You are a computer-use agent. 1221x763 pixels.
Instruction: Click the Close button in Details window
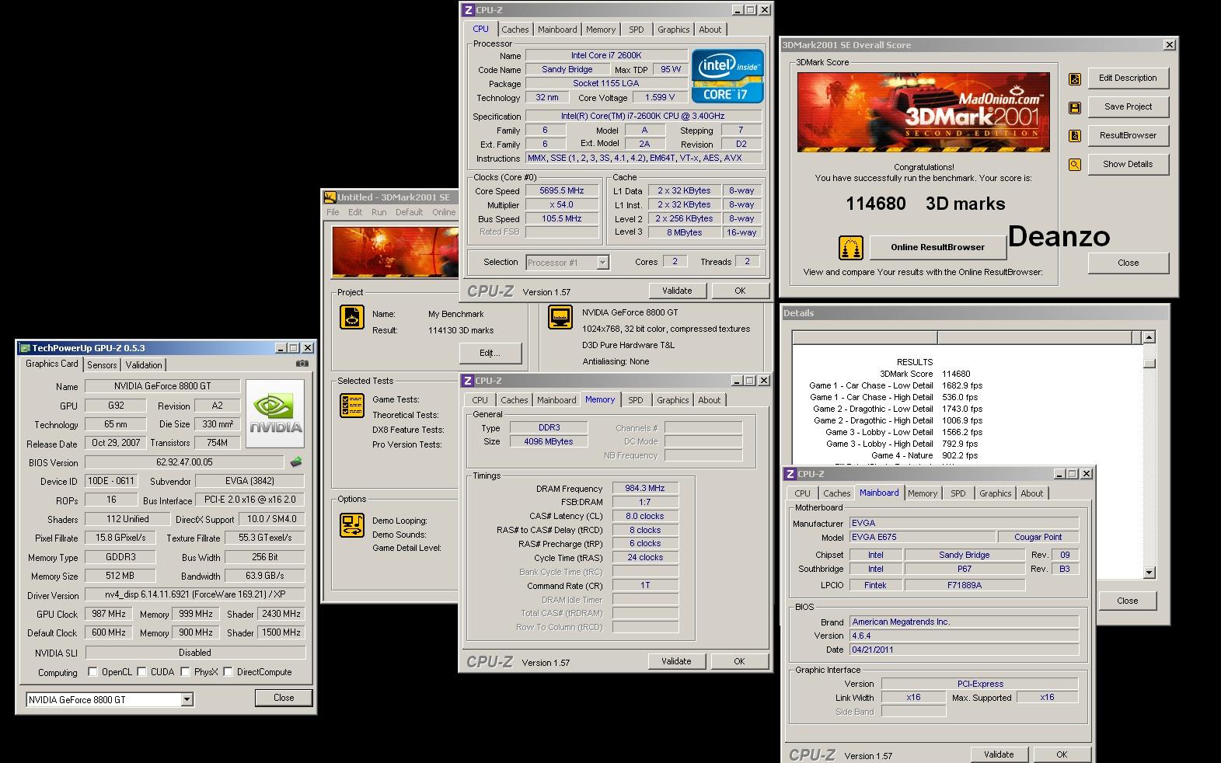(1127, 601)
